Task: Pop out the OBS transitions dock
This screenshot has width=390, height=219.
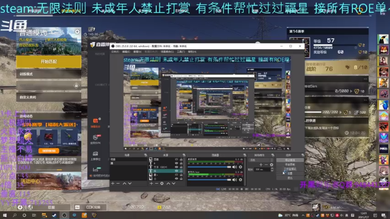Action: pos(272,155)
